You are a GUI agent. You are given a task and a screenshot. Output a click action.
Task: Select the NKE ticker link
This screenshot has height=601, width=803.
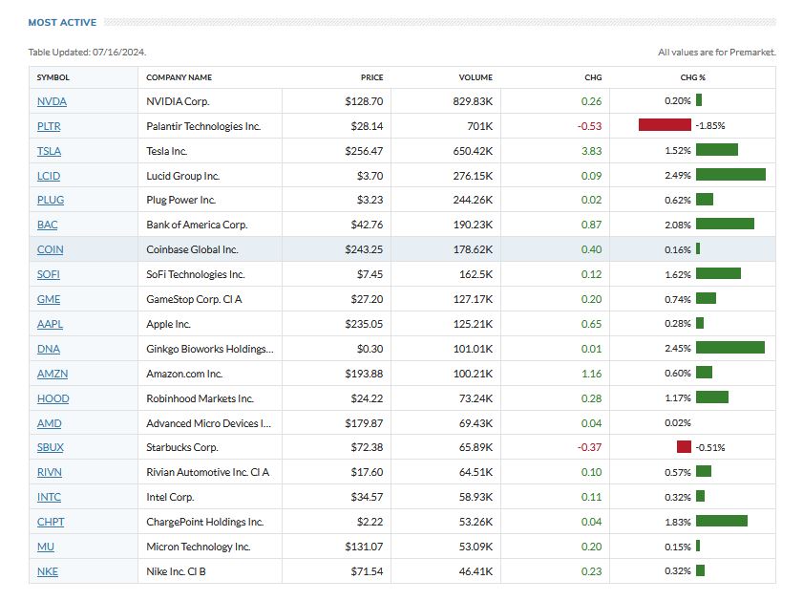pos(48,570)
